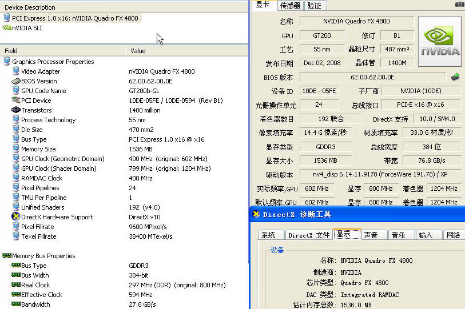Screen dimensions: 465x309
Task: Click the 设备 ID field 10DE - 05FE
Action: [319, 91]
